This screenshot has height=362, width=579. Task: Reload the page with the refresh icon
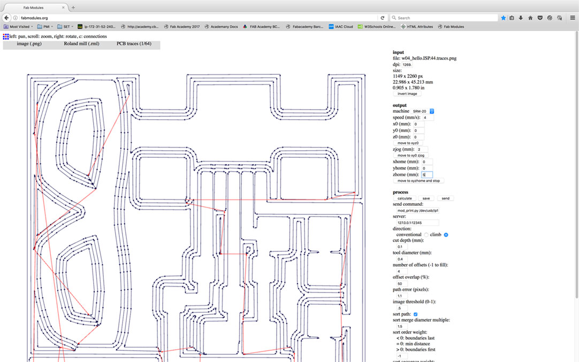pos(383,18)
